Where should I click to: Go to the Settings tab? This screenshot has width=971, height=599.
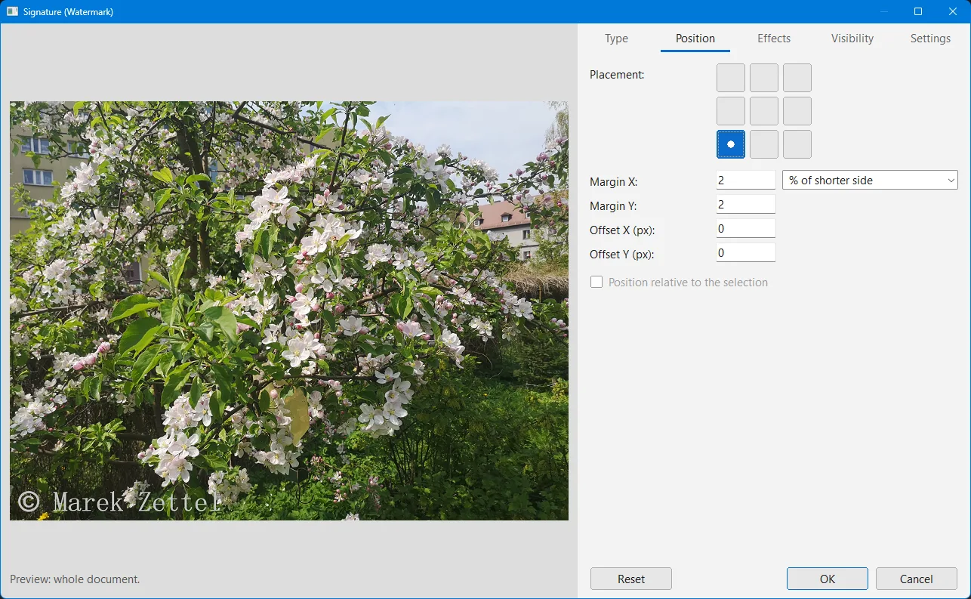tap(930, 39)
